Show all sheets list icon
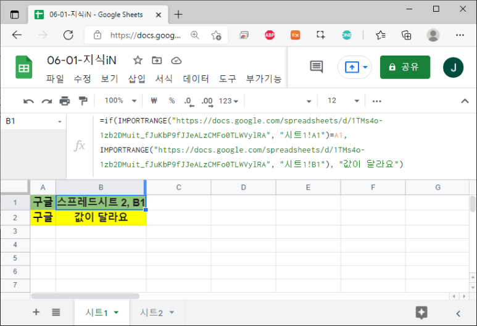Image resolution: width=477 pixels, height=326 pixels. [56, 312]
